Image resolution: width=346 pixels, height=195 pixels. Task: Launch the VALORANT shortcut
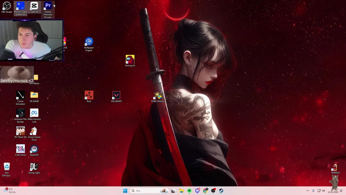(x=116, y=97)
